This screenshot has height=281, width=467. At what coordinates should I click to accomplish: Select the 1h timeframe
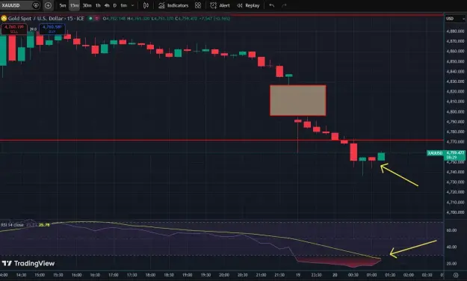pyautogui.click(x=98, y=5)
